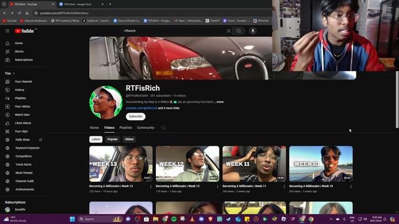Click the browser address bar URL
This screenshot has height=224, width=399.
[x=64, y=13]
